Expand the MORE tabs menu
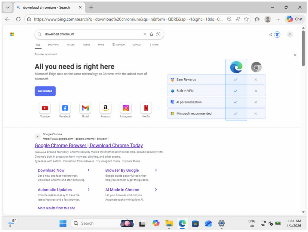Image resolution: width=308 pixels, height=232 pixels. tap(154, 45)
